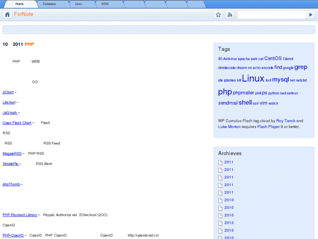Select the ssh tag
Image resolution: width=318 pixels, height=239 pixels.
point(255,103)
